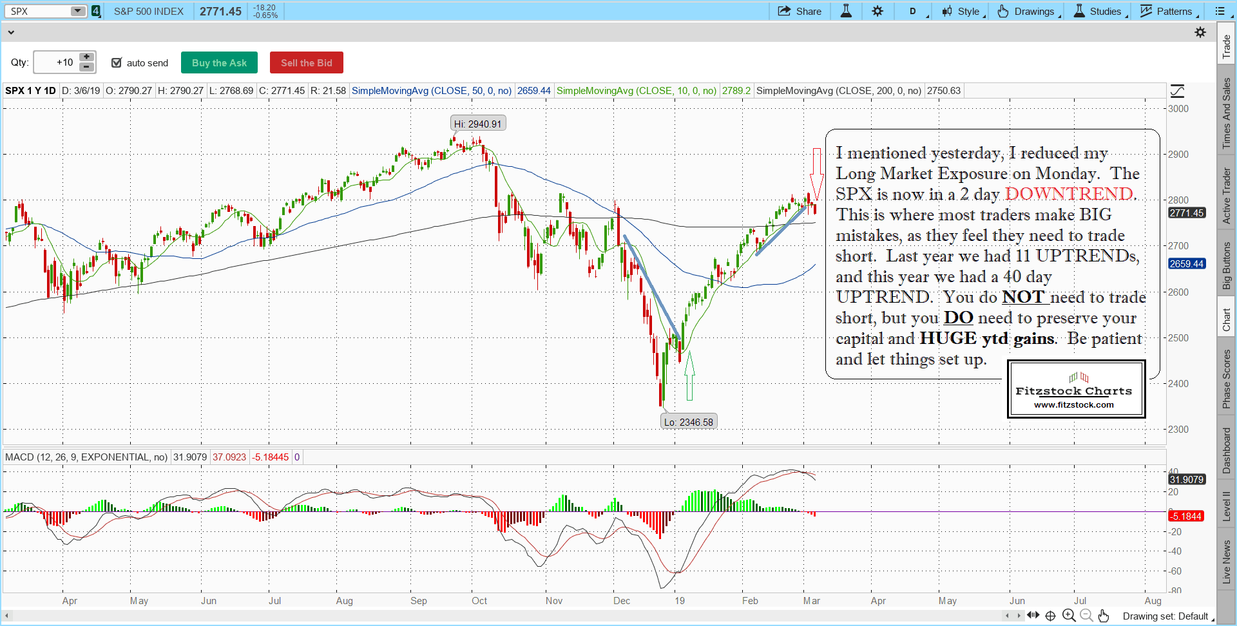This screenshot has height=626, width=1237.
Task: Select the crosshair cursor icon
Action: click(x=1050, y=616)
